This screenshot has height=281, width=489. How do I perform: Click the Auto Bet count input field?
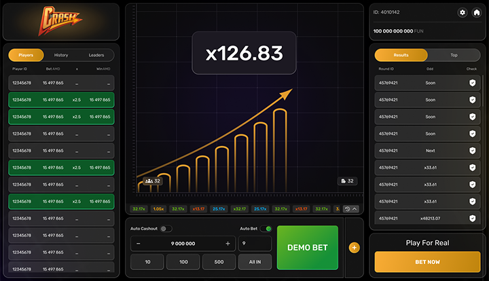pos(255,244)
